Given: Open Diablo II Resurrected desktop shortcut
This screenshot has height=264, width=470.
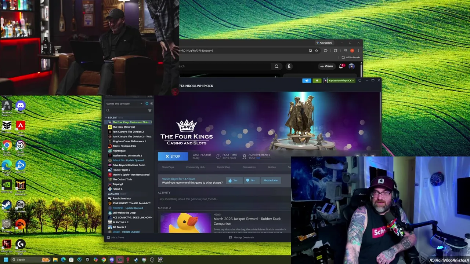Looking at the screenshot, I should 20,187.
